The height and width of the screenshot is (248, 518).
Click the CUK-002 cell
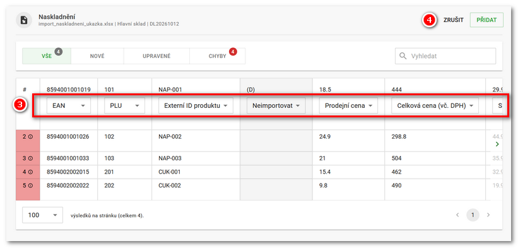(170, 186)
